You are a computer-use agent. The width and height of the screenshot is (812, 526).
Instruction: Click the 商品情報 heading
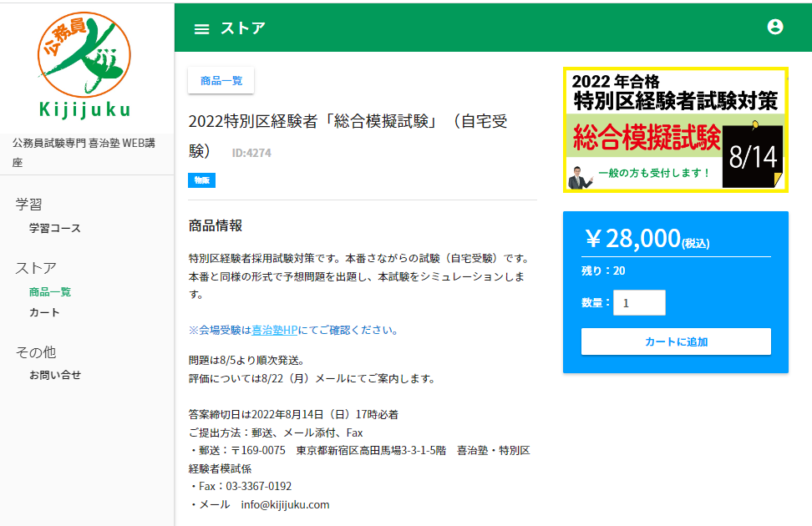pyautogui.click(x=216, y=225)
